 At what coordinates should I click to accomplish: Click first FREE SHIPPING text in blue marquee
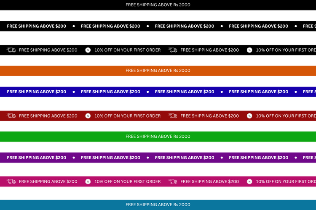(x=37, y=92)
